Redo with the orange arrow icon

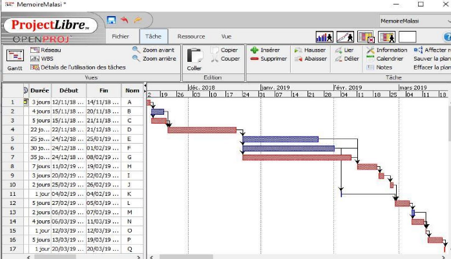point(138,20)
